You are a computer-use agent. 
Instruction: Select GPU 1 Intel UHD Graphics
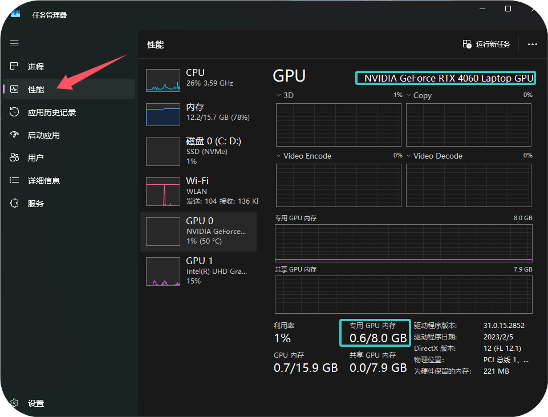[x=198, y=271]
